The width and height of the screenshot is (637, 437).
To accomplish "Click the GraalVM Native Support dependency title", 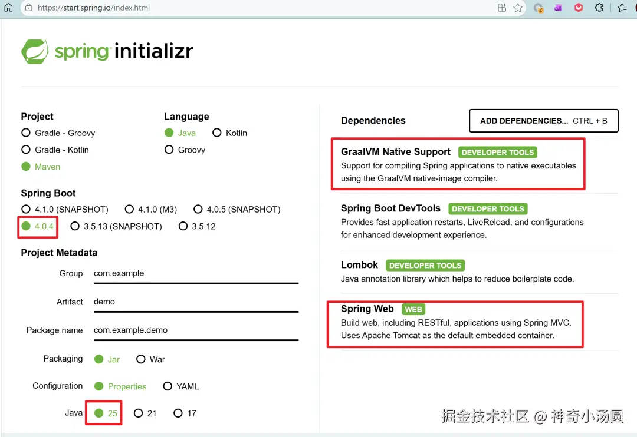I will (x=396, y=152).
